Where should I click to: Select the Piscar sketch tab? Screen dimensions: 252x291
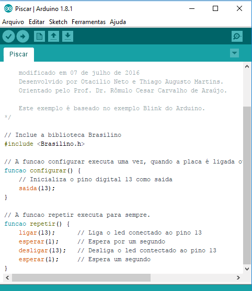19,54
